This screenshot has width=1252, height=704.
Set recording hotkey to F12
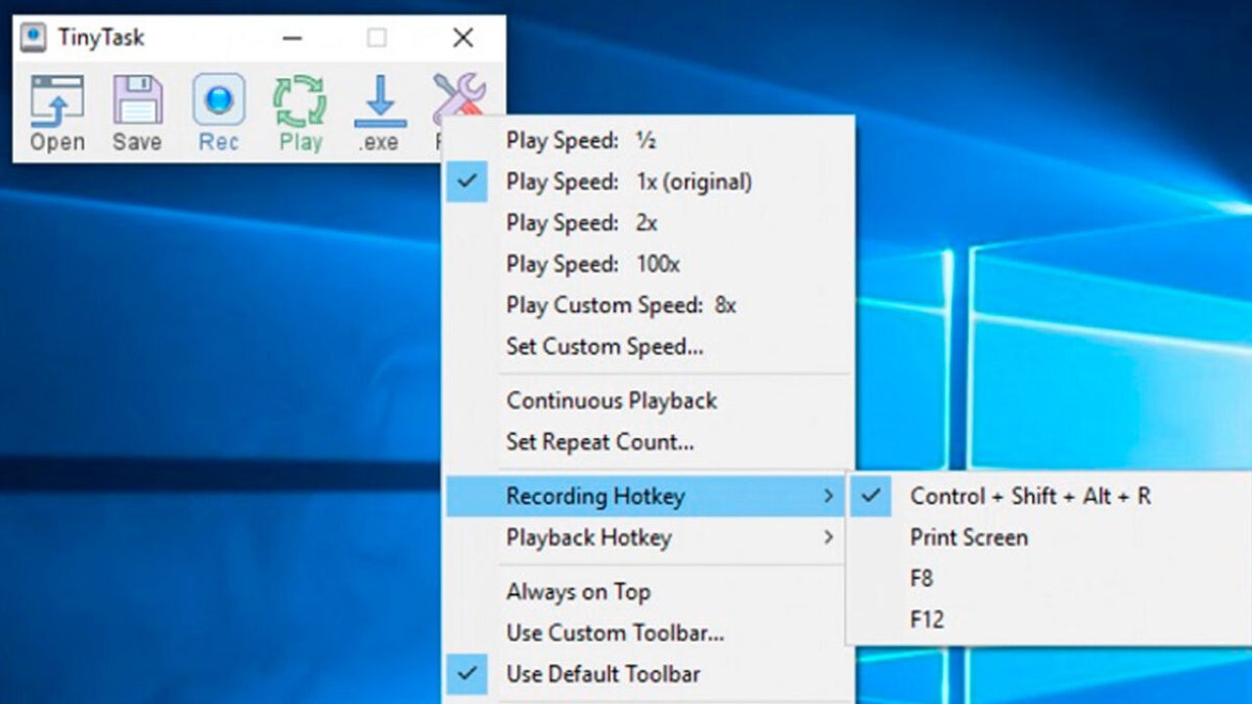coord(1049,620)
